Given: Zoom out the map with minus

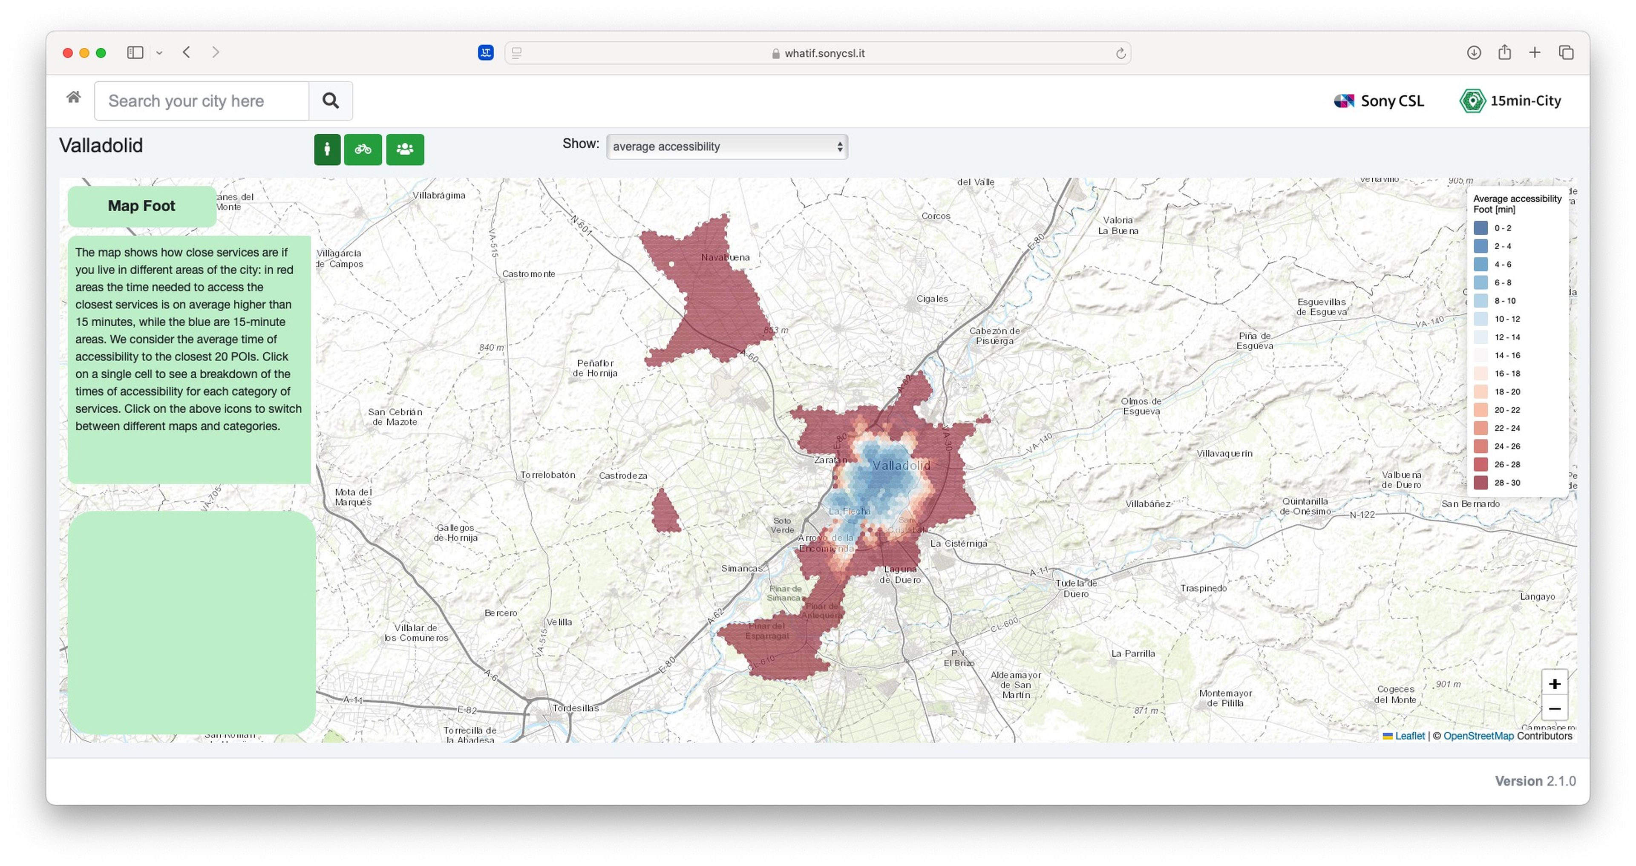Looking at the screenshot, I should coord(1555,708).
